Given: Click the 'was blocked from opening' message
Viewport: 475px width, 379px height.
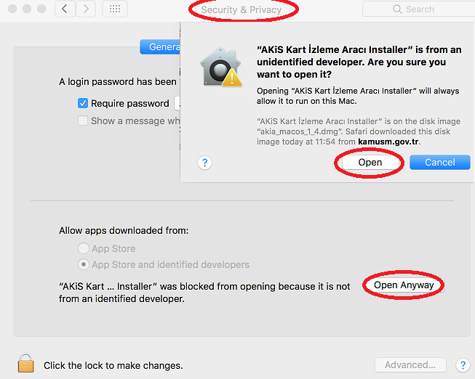Looking at the screenshot, I should pyautogui.click(x=204, y=293).
